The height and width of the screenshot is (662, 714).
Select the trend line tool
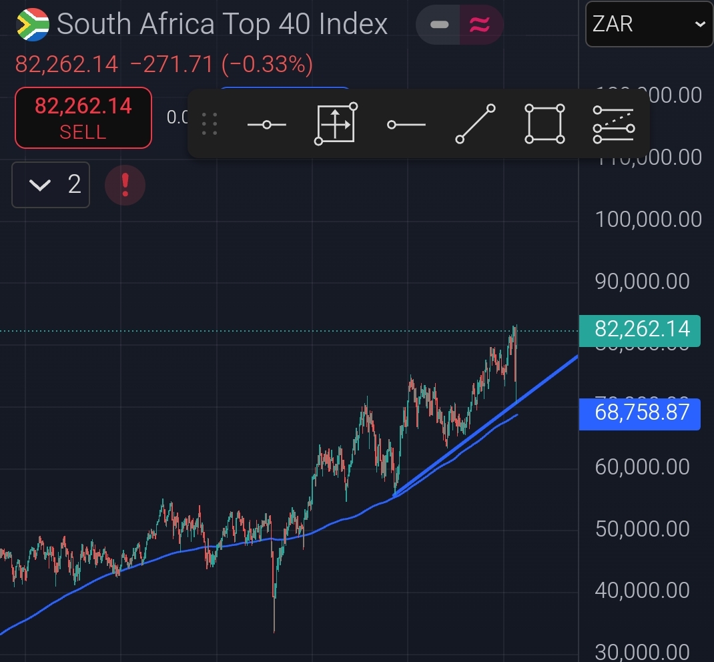pyautogui.click(x=475, y=124)
